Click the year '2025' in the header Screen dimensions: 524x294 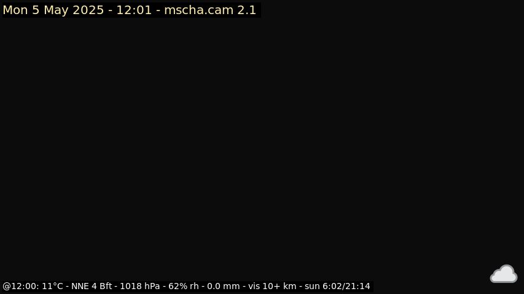tap(88, 10)
